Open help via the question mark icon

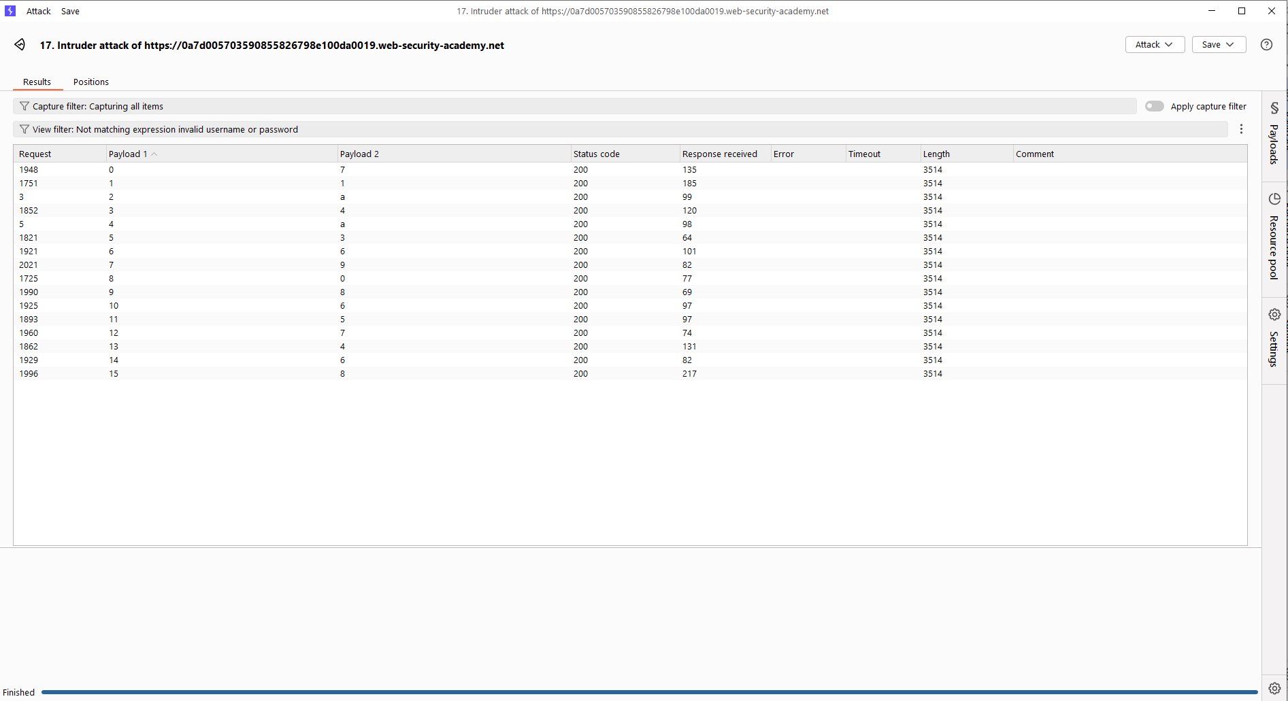click(1266, 45)
